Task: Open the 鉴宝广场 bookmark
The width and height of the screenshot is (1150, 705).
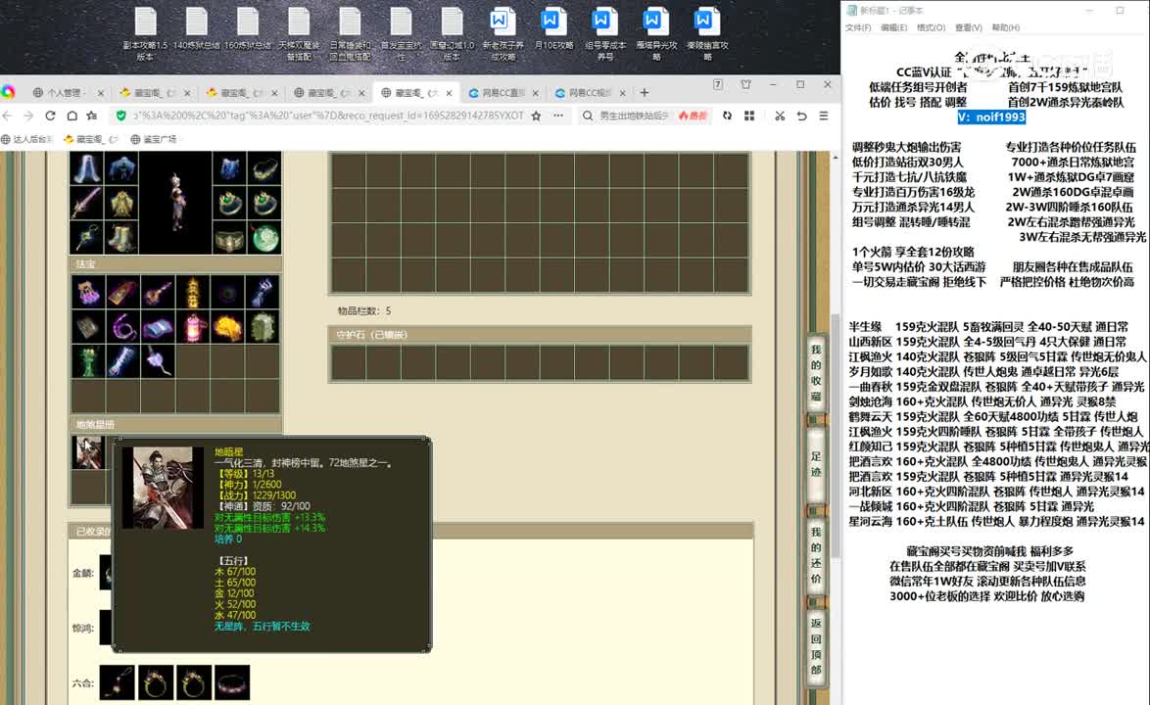Action: (154, 138)
